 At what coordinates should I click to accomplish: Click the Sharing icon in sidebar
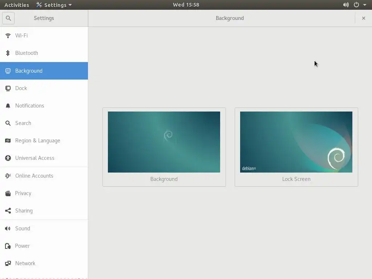tap(8, 211)
